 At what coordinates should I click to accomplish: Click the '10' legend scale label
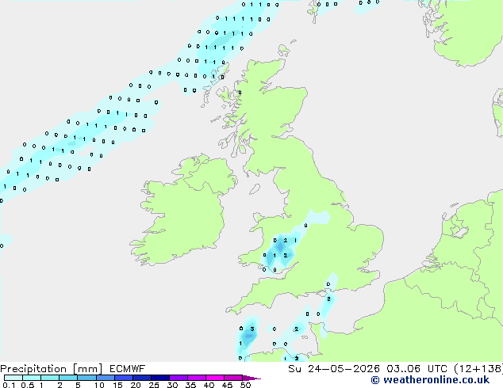[99, 385]
